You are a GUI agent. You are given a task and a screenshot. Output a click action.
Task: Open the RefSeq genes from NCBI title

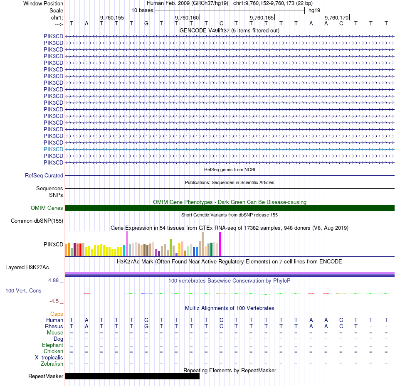coord(230,170)
